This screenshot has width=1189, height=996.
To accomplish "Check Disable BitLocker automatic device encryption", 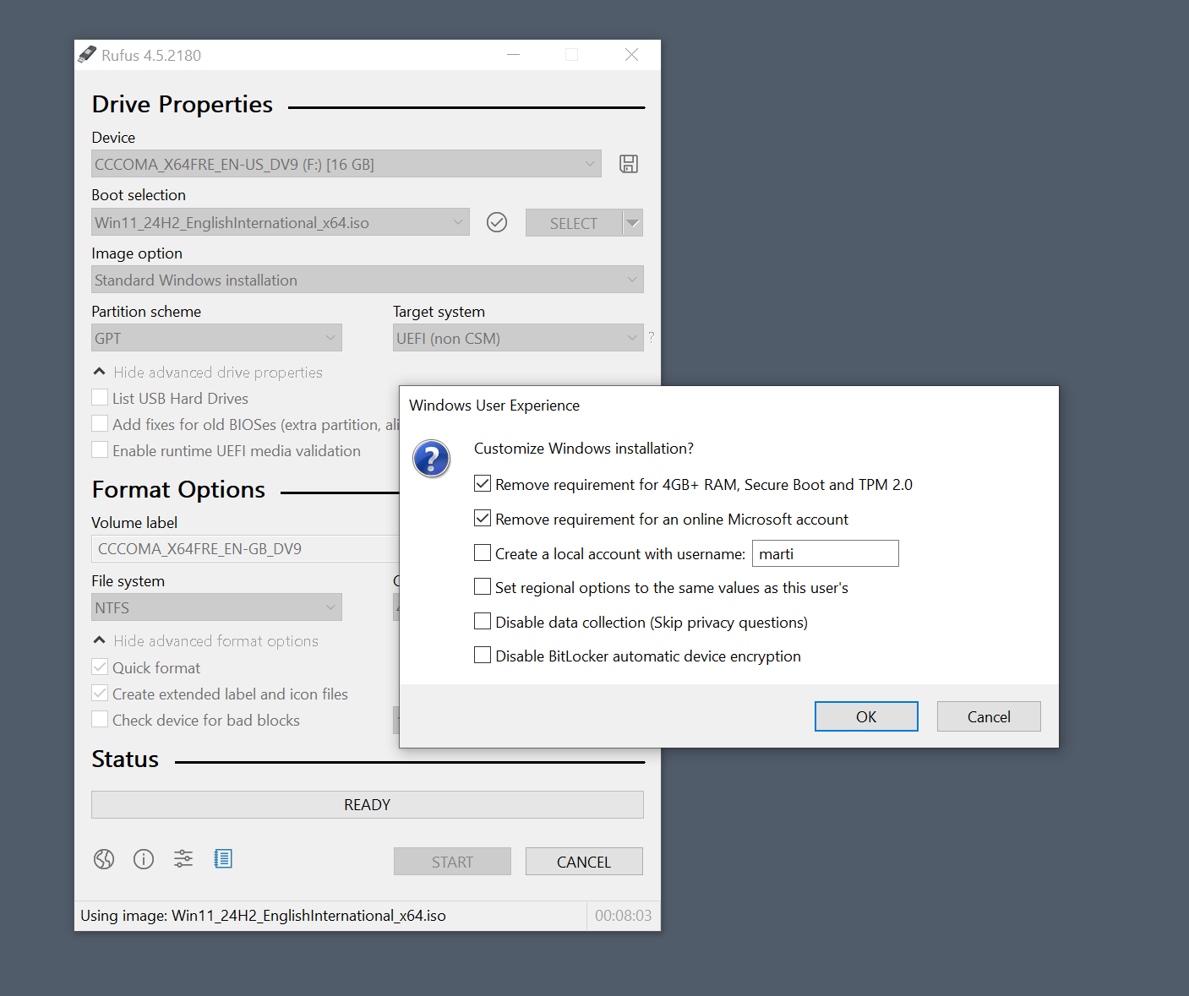I will tap(483, 655).
